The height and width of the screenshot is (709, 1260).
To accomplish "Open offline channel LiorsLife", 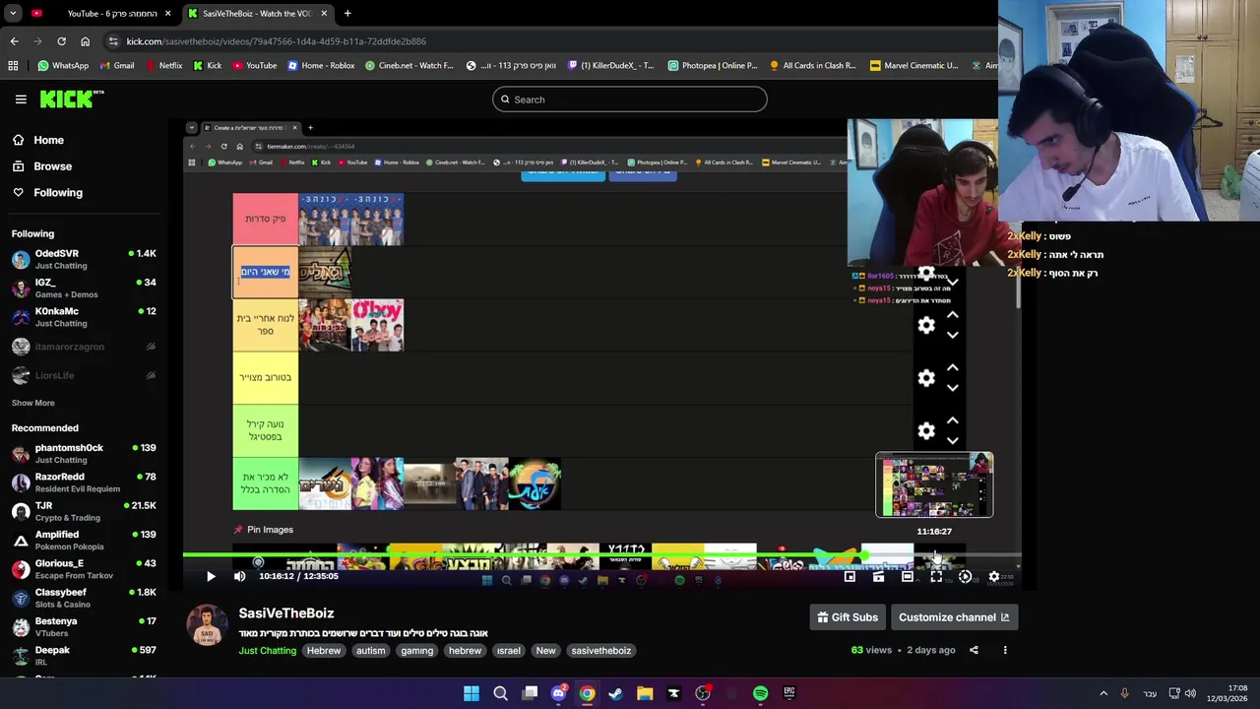I will 84,375.
